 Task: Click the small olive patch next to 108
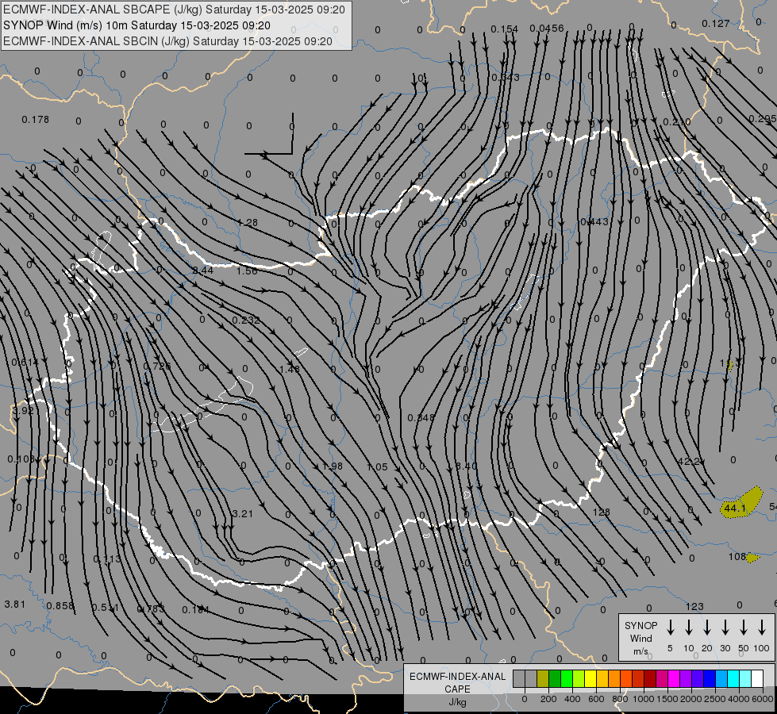click(x=752, y=558)
